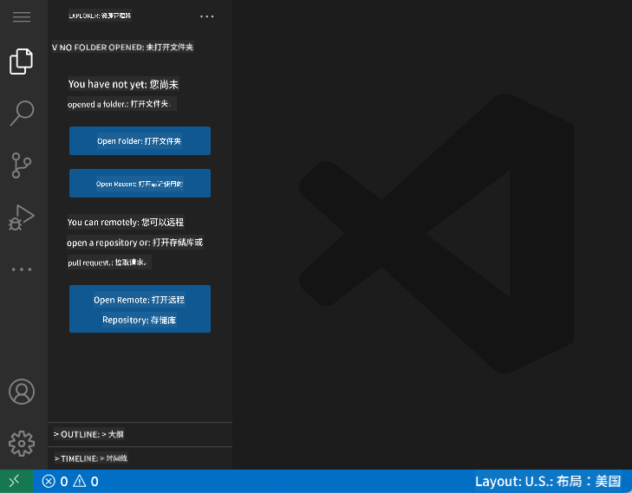Open the Manage settings gear
Image resolution: width=632 pixels, height=493 pixels.
tap(22, 444)
